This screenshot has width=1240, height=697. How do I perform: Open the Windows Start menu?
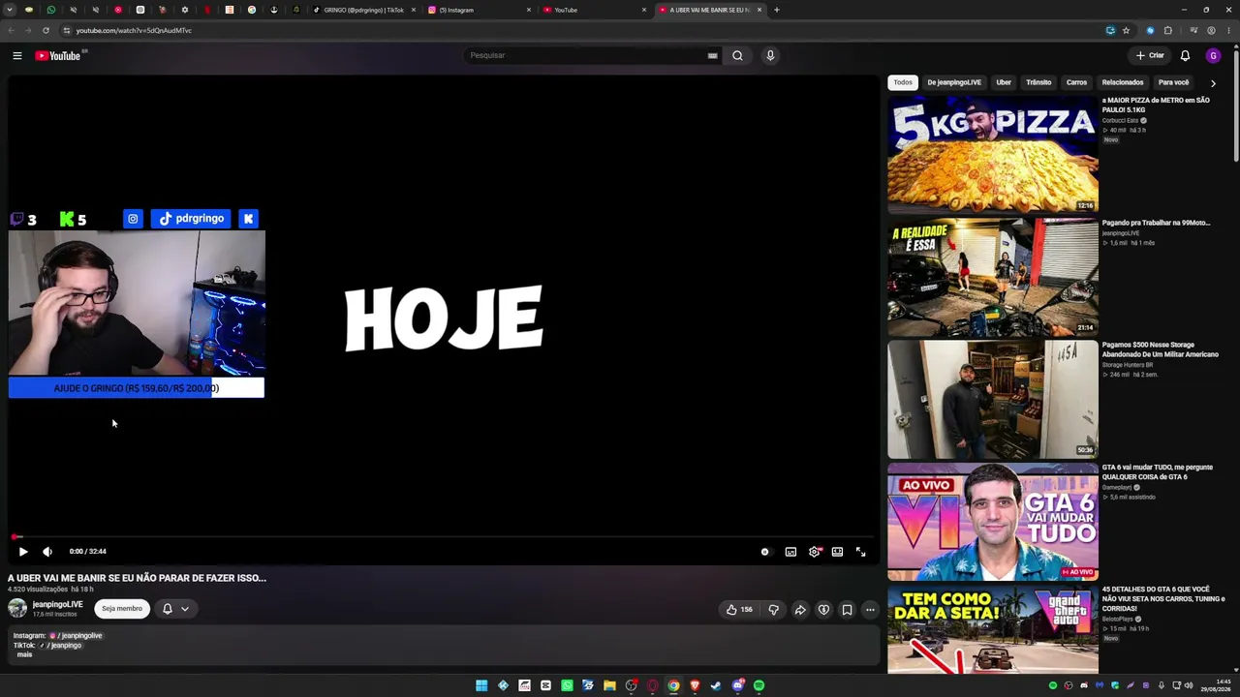point(481,685)
